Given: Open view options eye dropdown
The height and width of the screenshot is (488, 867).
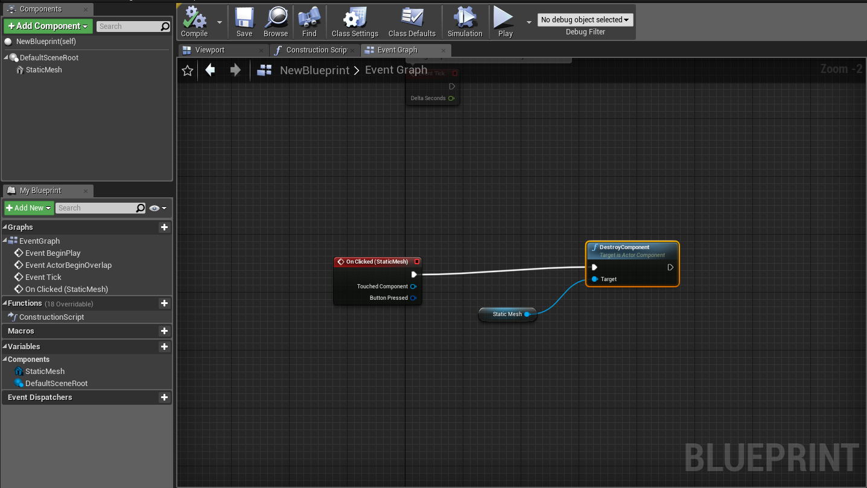Looking at the screenshot, I should tap(158, 208).
